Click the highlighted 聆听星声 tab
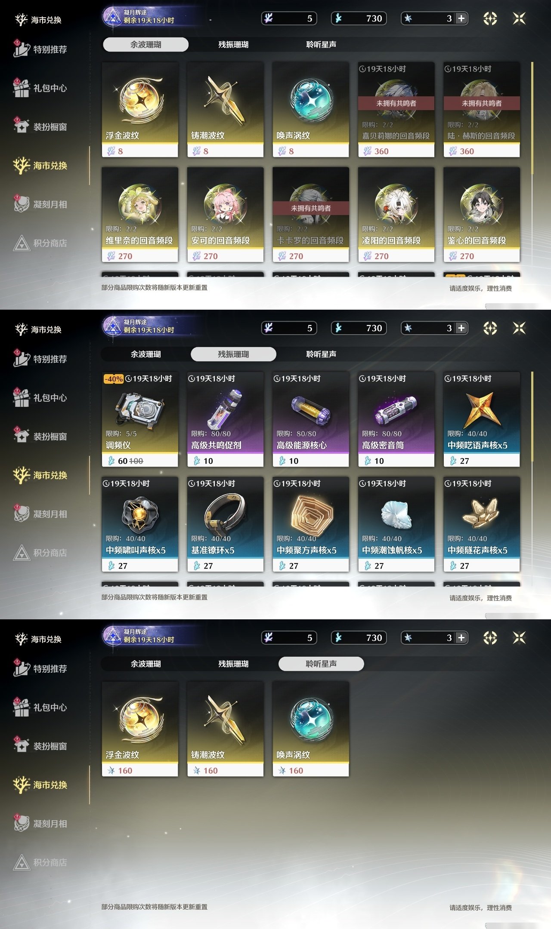551x929 pixels. click(321, 664)
